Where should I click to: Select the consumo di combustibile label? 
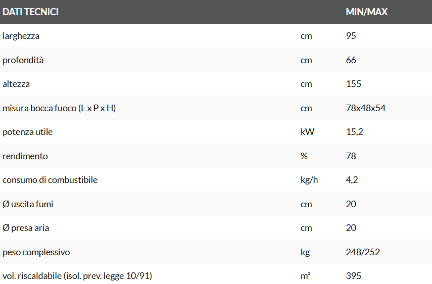coord(50,180)
